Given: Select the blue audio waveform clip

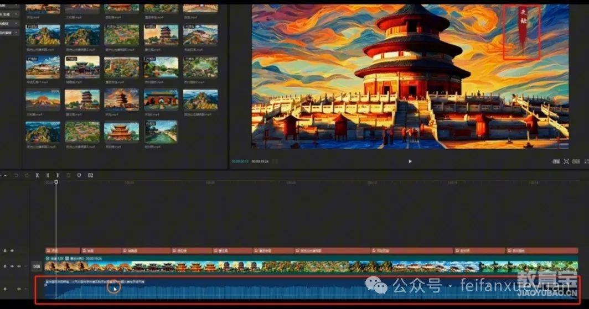Looking at the screenshot, I should pos(311,289).
